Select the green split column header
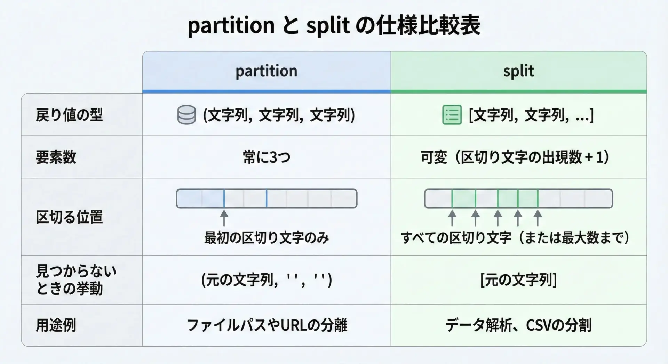 click(518, 71)
